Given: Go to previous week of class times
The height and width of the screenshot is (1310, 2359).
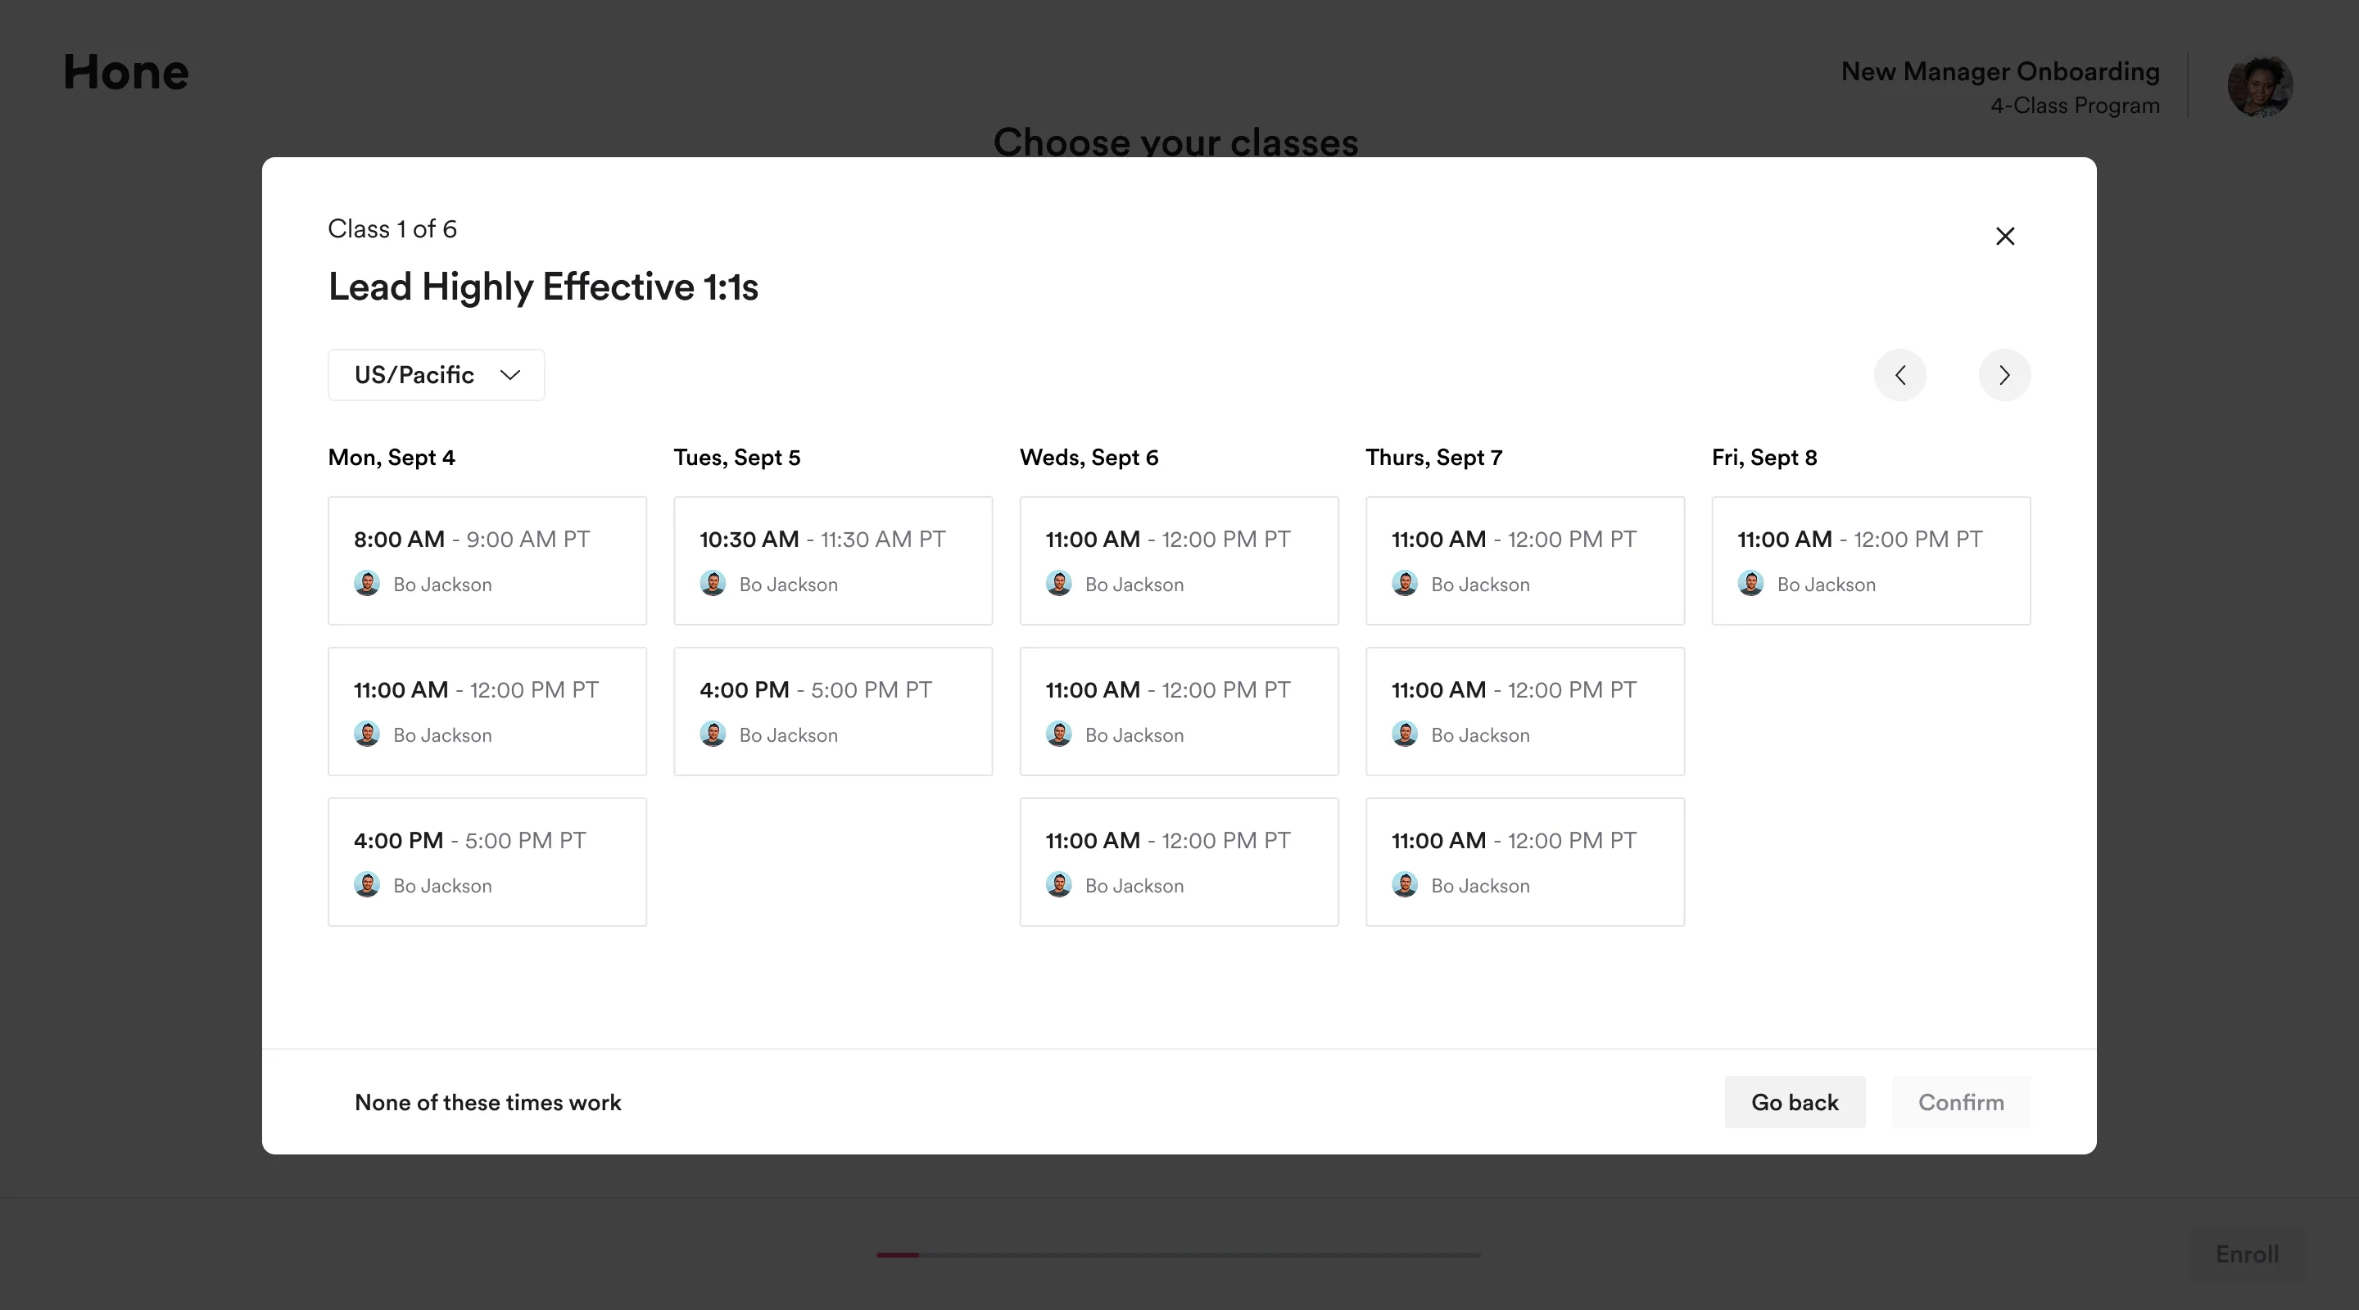Looking at the screenshot, I should point(1900,375).
